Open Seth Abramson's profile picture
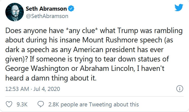This screenshot has width=189, height=112. point(13,12)
